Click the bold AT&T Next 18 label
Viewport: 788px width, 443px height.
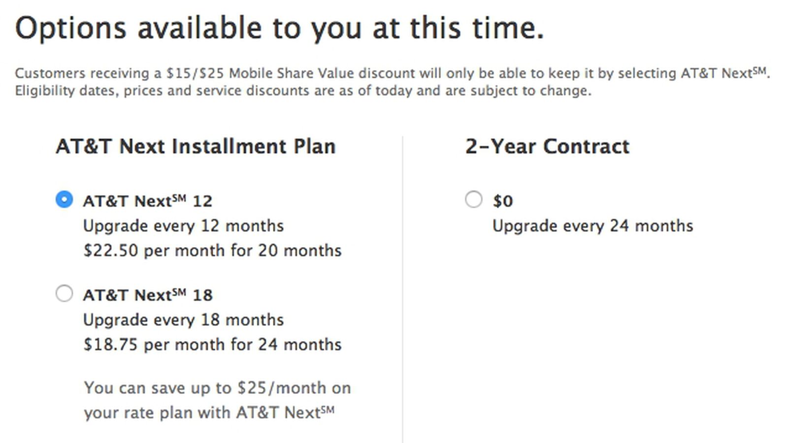point(147,295)
